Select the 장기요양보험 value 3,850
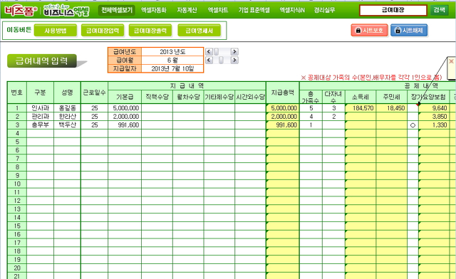 coord(435,117)
